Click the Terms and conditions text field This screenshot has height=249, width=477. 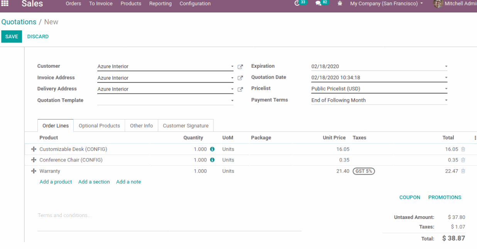click(x=169, y=215)
